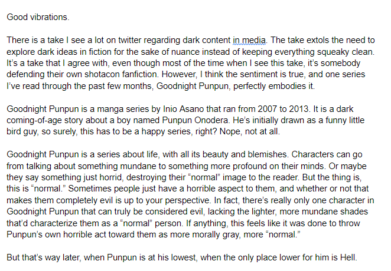Click on the "Good vibrations." opening line
Image resolution: width=391 pixels, height=271 pixels.
[x=37, y=17]
